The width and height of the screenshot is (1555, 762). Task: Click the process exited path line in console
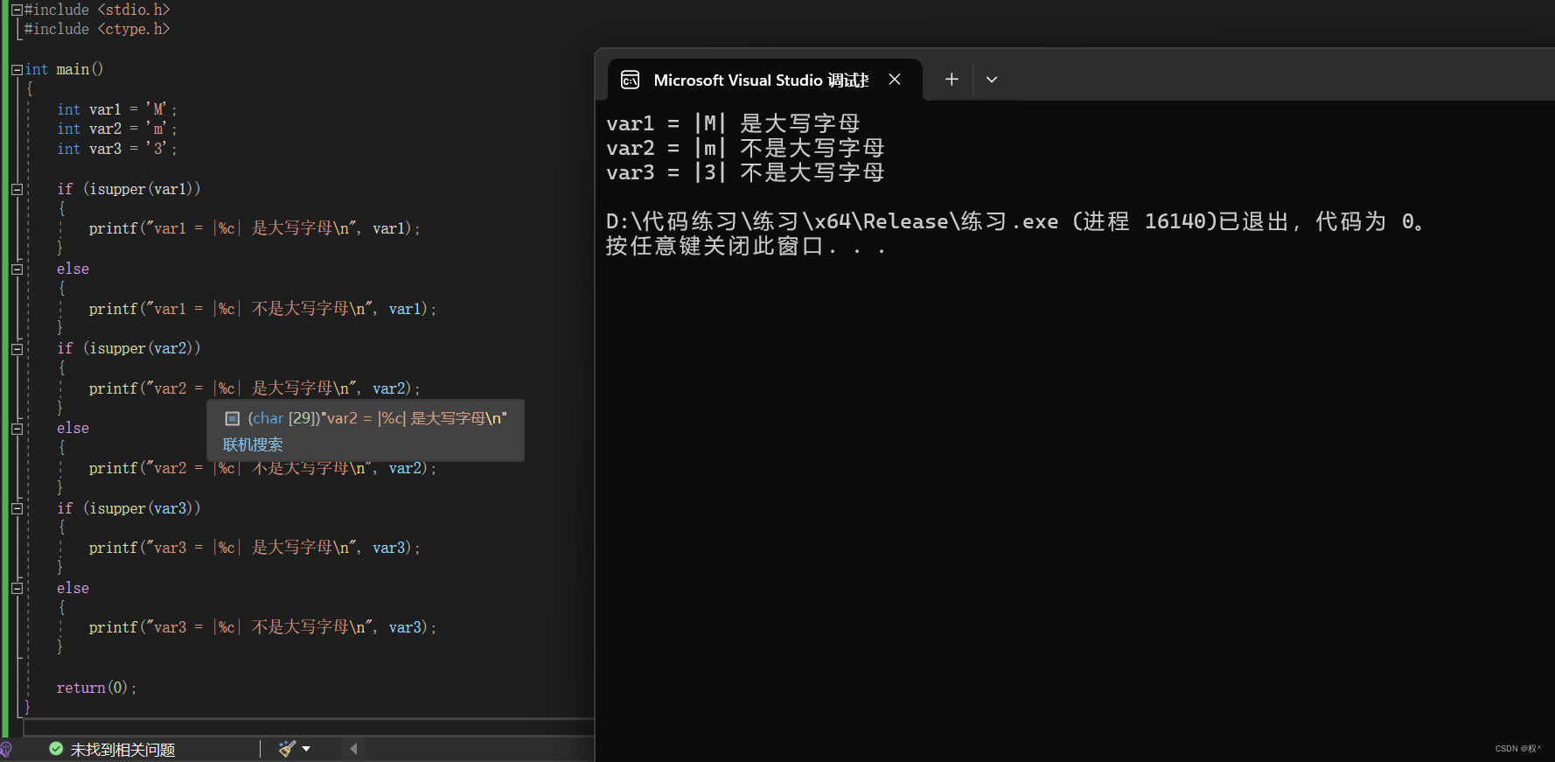click(x=1015, y=222)
